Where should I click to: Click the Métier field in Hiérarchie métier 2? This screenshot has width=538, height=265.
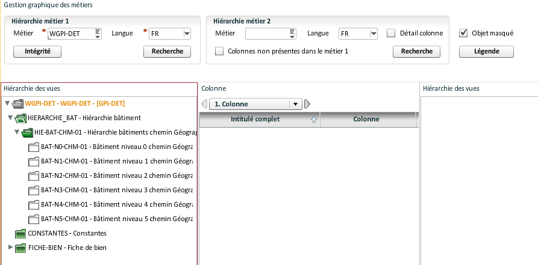click(x=266, y=34)
